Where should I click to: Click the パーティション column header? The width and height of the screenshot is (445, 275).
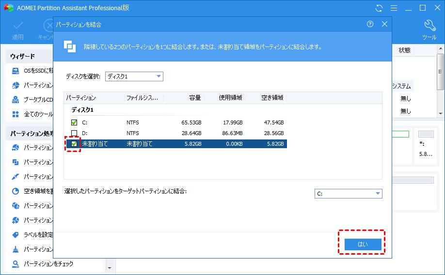point(94,98)
